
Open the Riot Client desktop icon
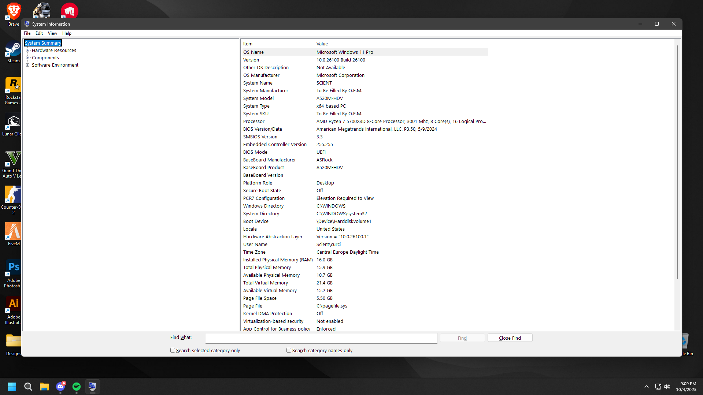point(69,10)
